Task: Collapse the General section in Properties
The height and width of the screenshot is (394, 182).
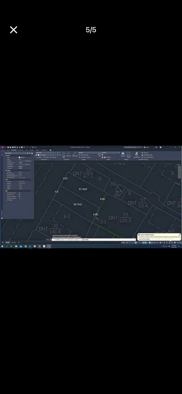Action: coord(32,155)
